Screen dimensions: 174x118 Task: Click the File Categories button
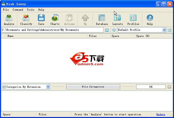pyautogui.click(x=93, y=87)
